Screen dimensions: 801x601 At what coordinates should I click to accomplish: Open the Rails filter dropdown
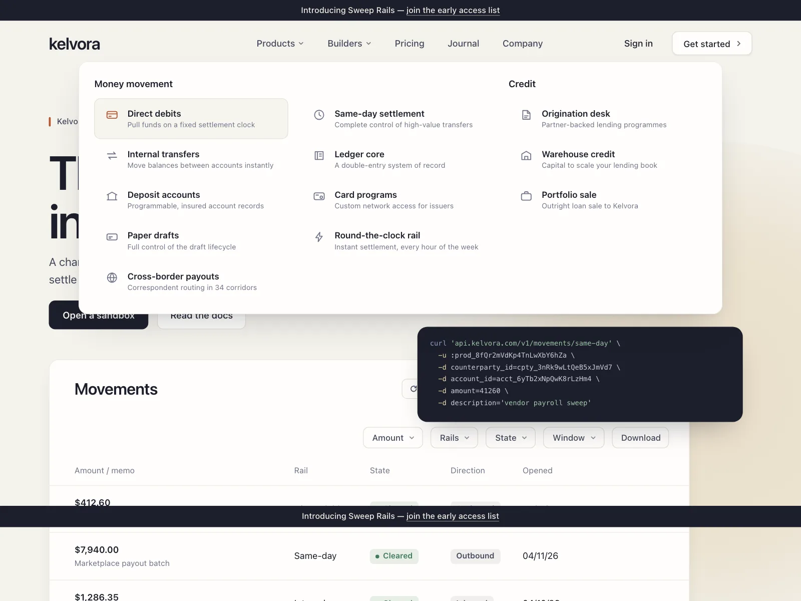(x=454, y=438)
